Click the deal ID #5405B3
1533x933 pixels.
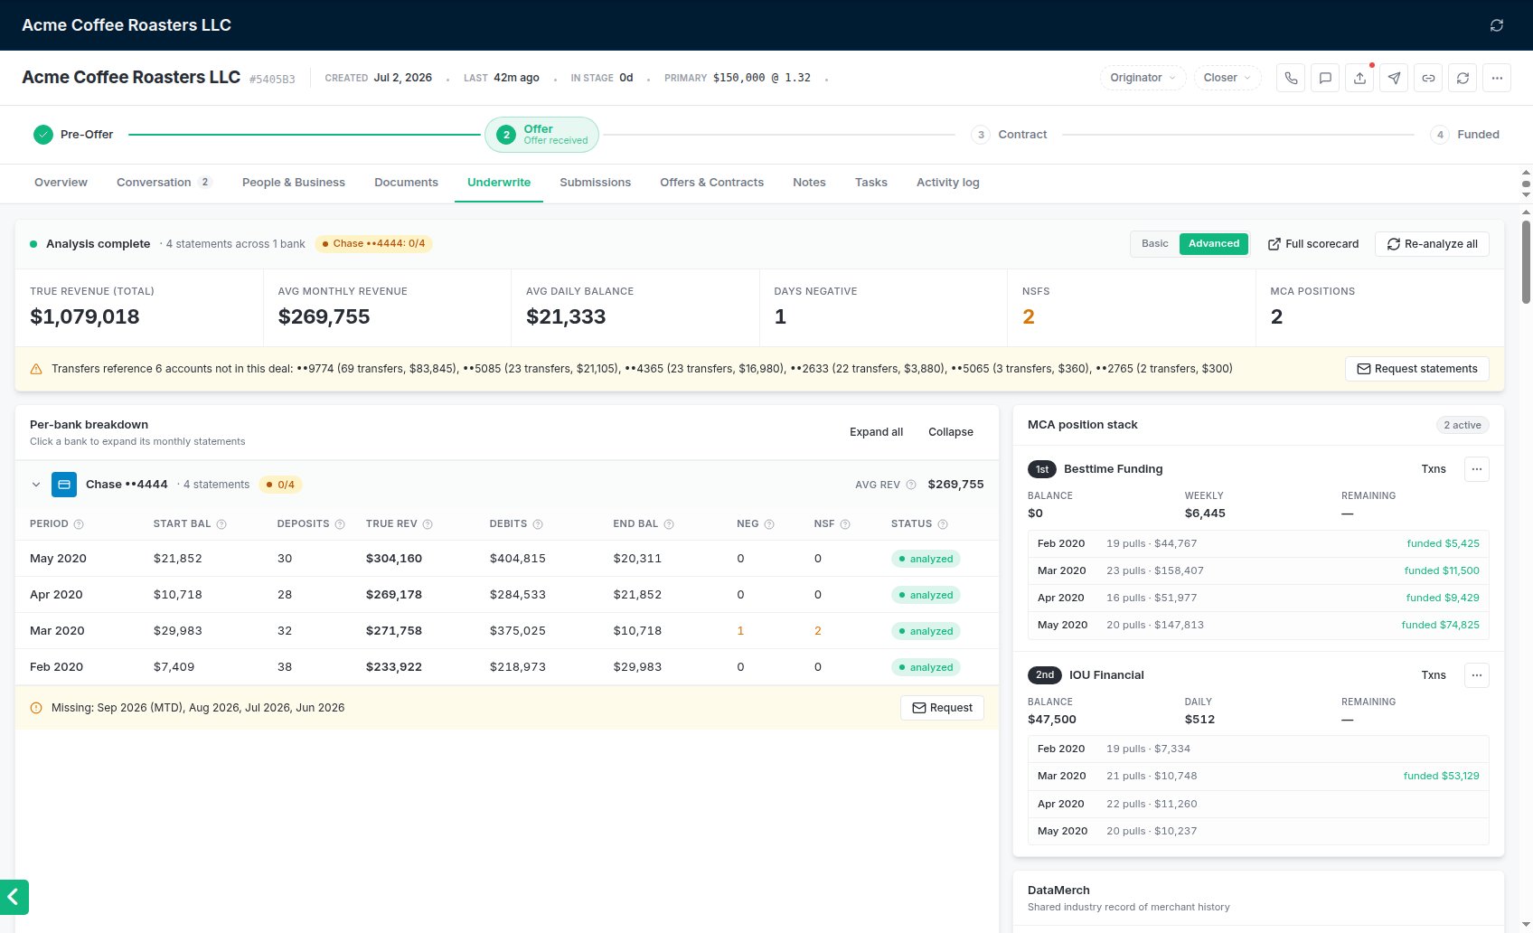click(272, 80)
